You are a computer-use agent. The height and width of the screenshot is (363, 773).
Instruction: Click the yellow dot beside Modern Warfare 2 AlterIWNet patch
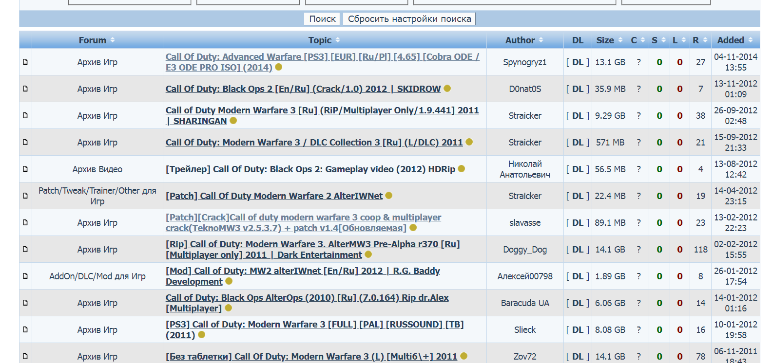click(388, 196)
